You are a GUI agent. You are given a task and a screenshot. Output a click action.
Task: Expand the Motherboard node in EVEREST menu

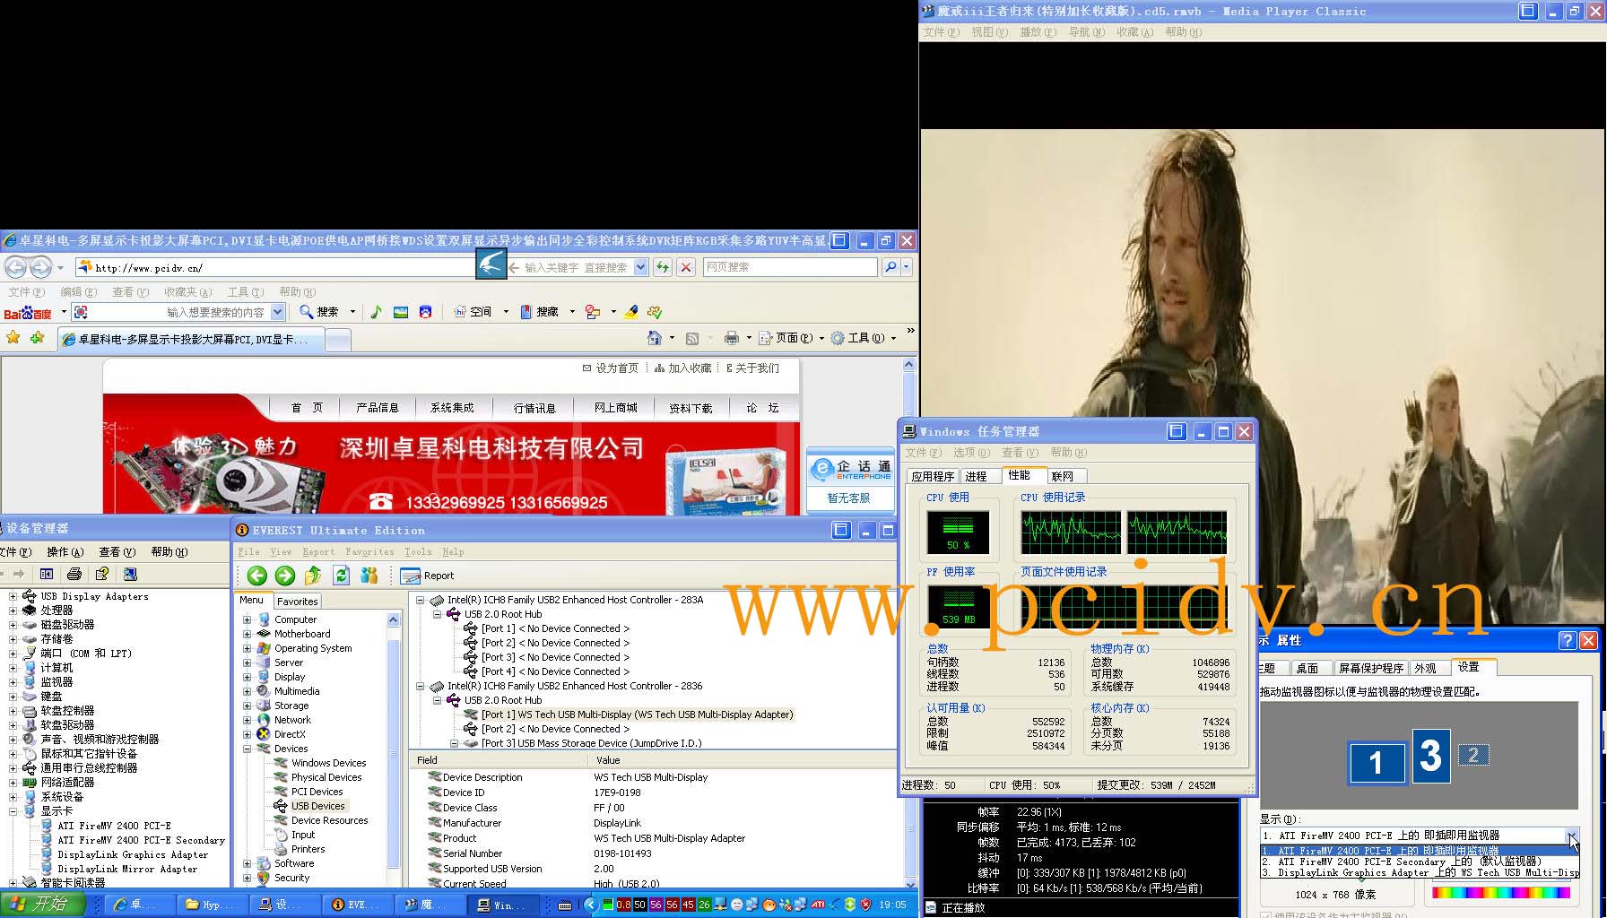247,634
